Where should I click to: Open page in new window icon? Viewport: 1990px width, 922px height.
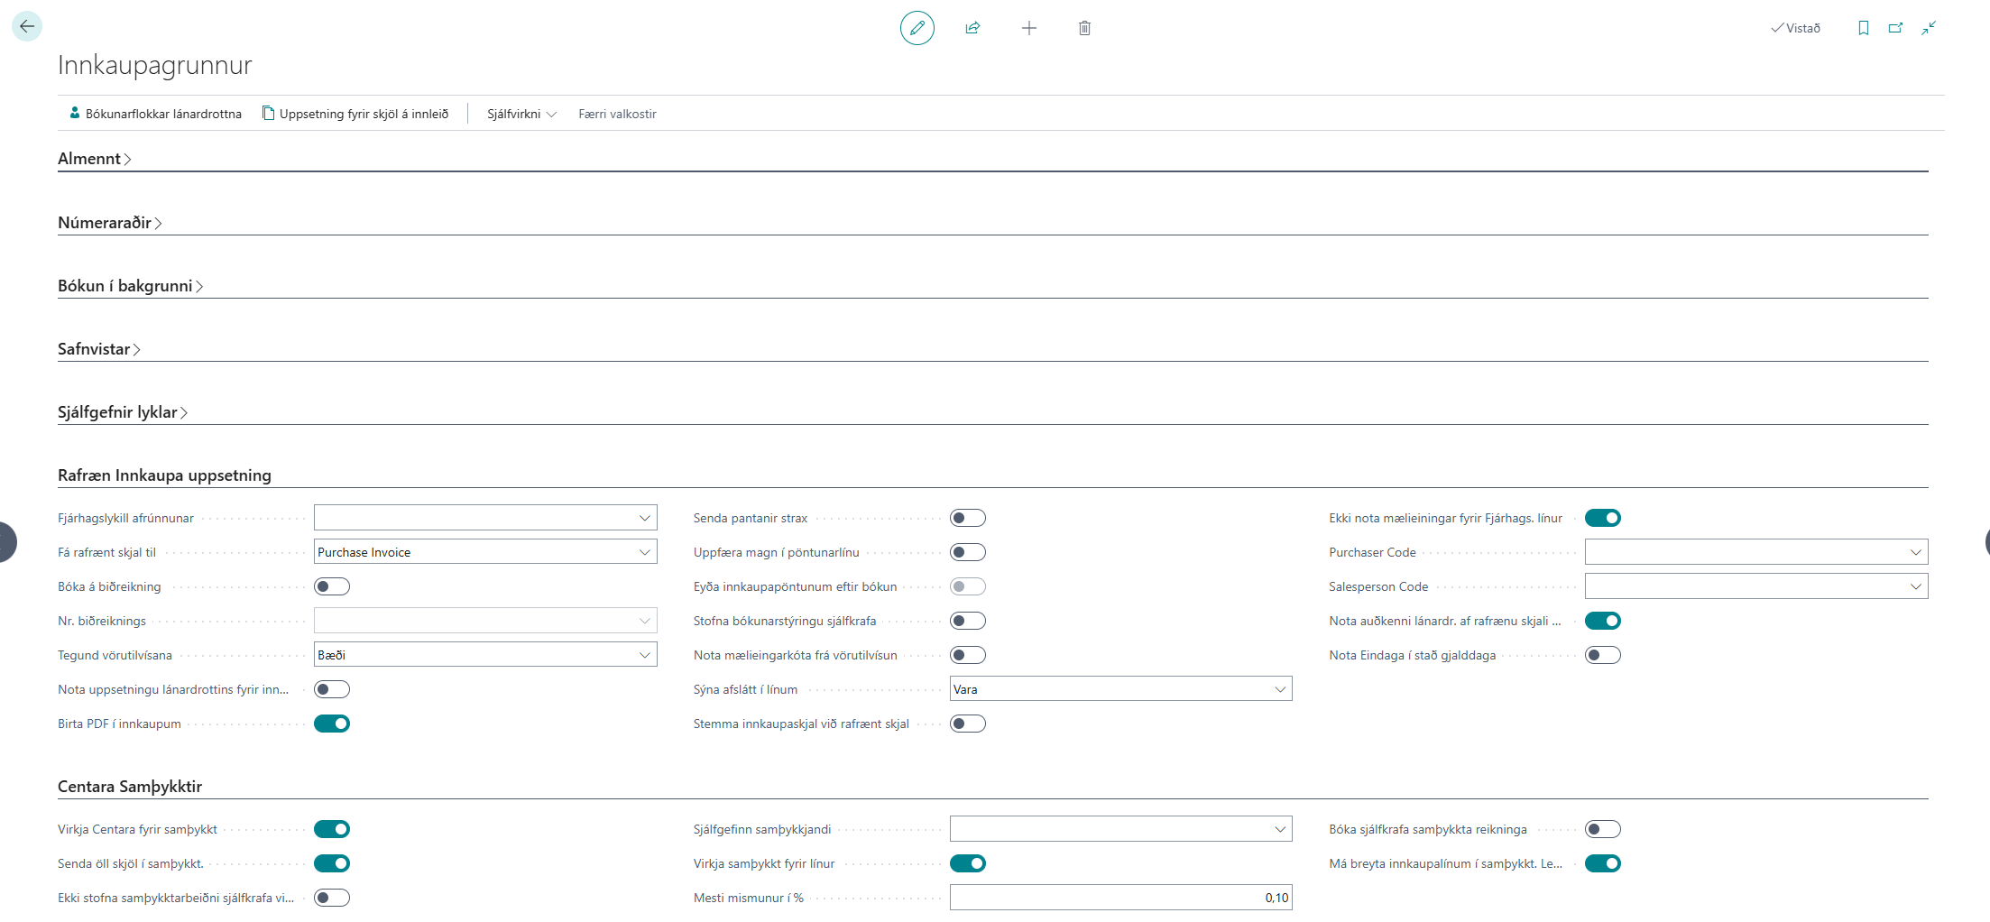[1895, 28]
